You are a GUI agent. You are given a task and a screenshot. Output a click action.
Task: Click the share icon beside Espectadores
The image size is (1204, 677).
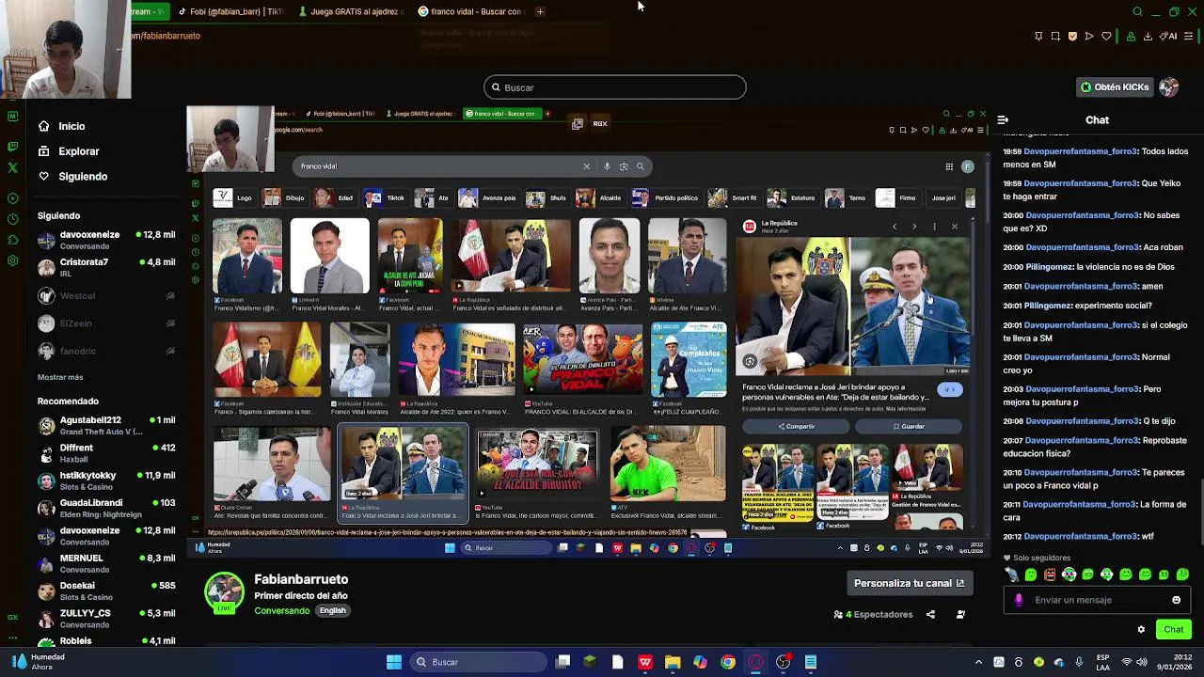click(x=930, y=615)
